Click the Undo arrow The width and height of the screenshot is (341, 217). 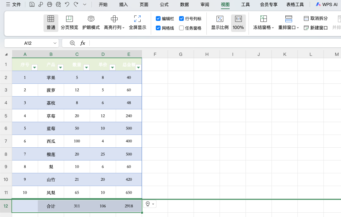click(x=67, y=4)
